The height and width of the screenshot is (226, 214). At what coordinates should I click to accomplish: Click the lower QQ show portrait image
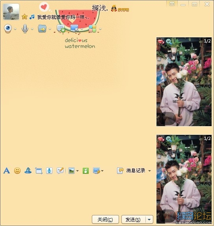(x=184, y=179)
